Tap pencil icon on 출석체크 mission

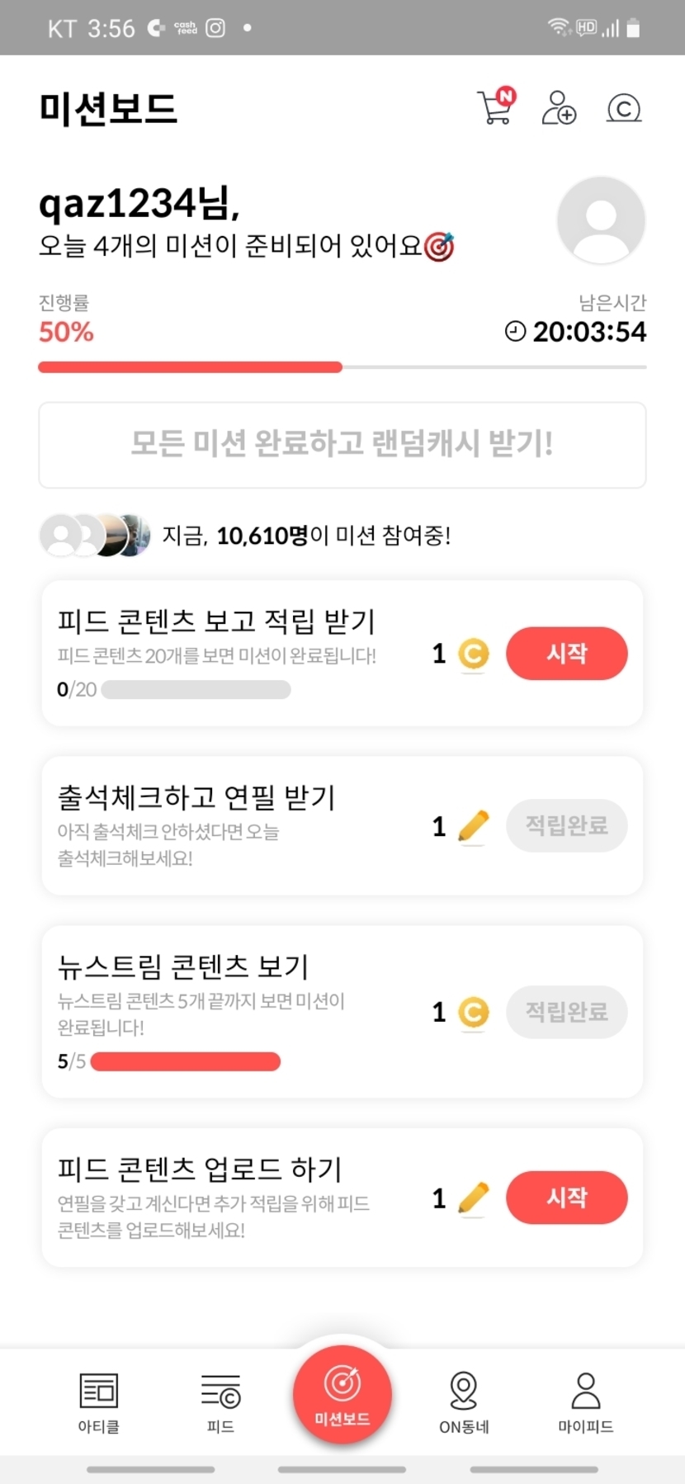pyautogui.click(x=473, y=826)
